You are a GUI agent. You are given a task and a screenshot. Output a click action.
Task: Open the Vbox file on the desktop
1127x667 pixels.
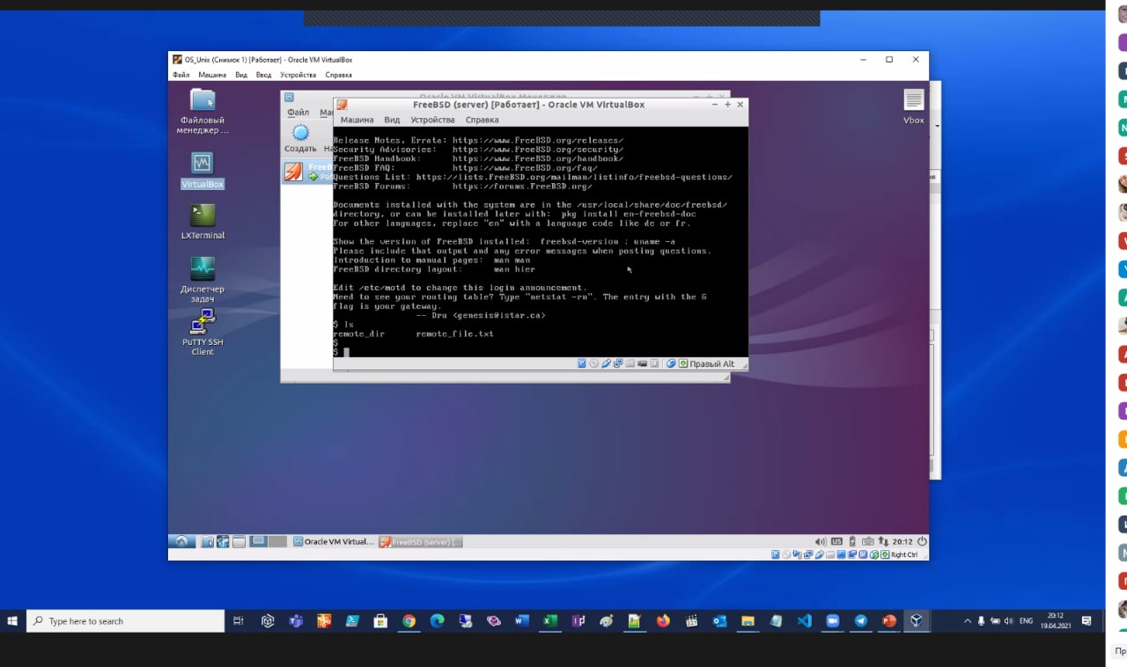click(913, 107)
